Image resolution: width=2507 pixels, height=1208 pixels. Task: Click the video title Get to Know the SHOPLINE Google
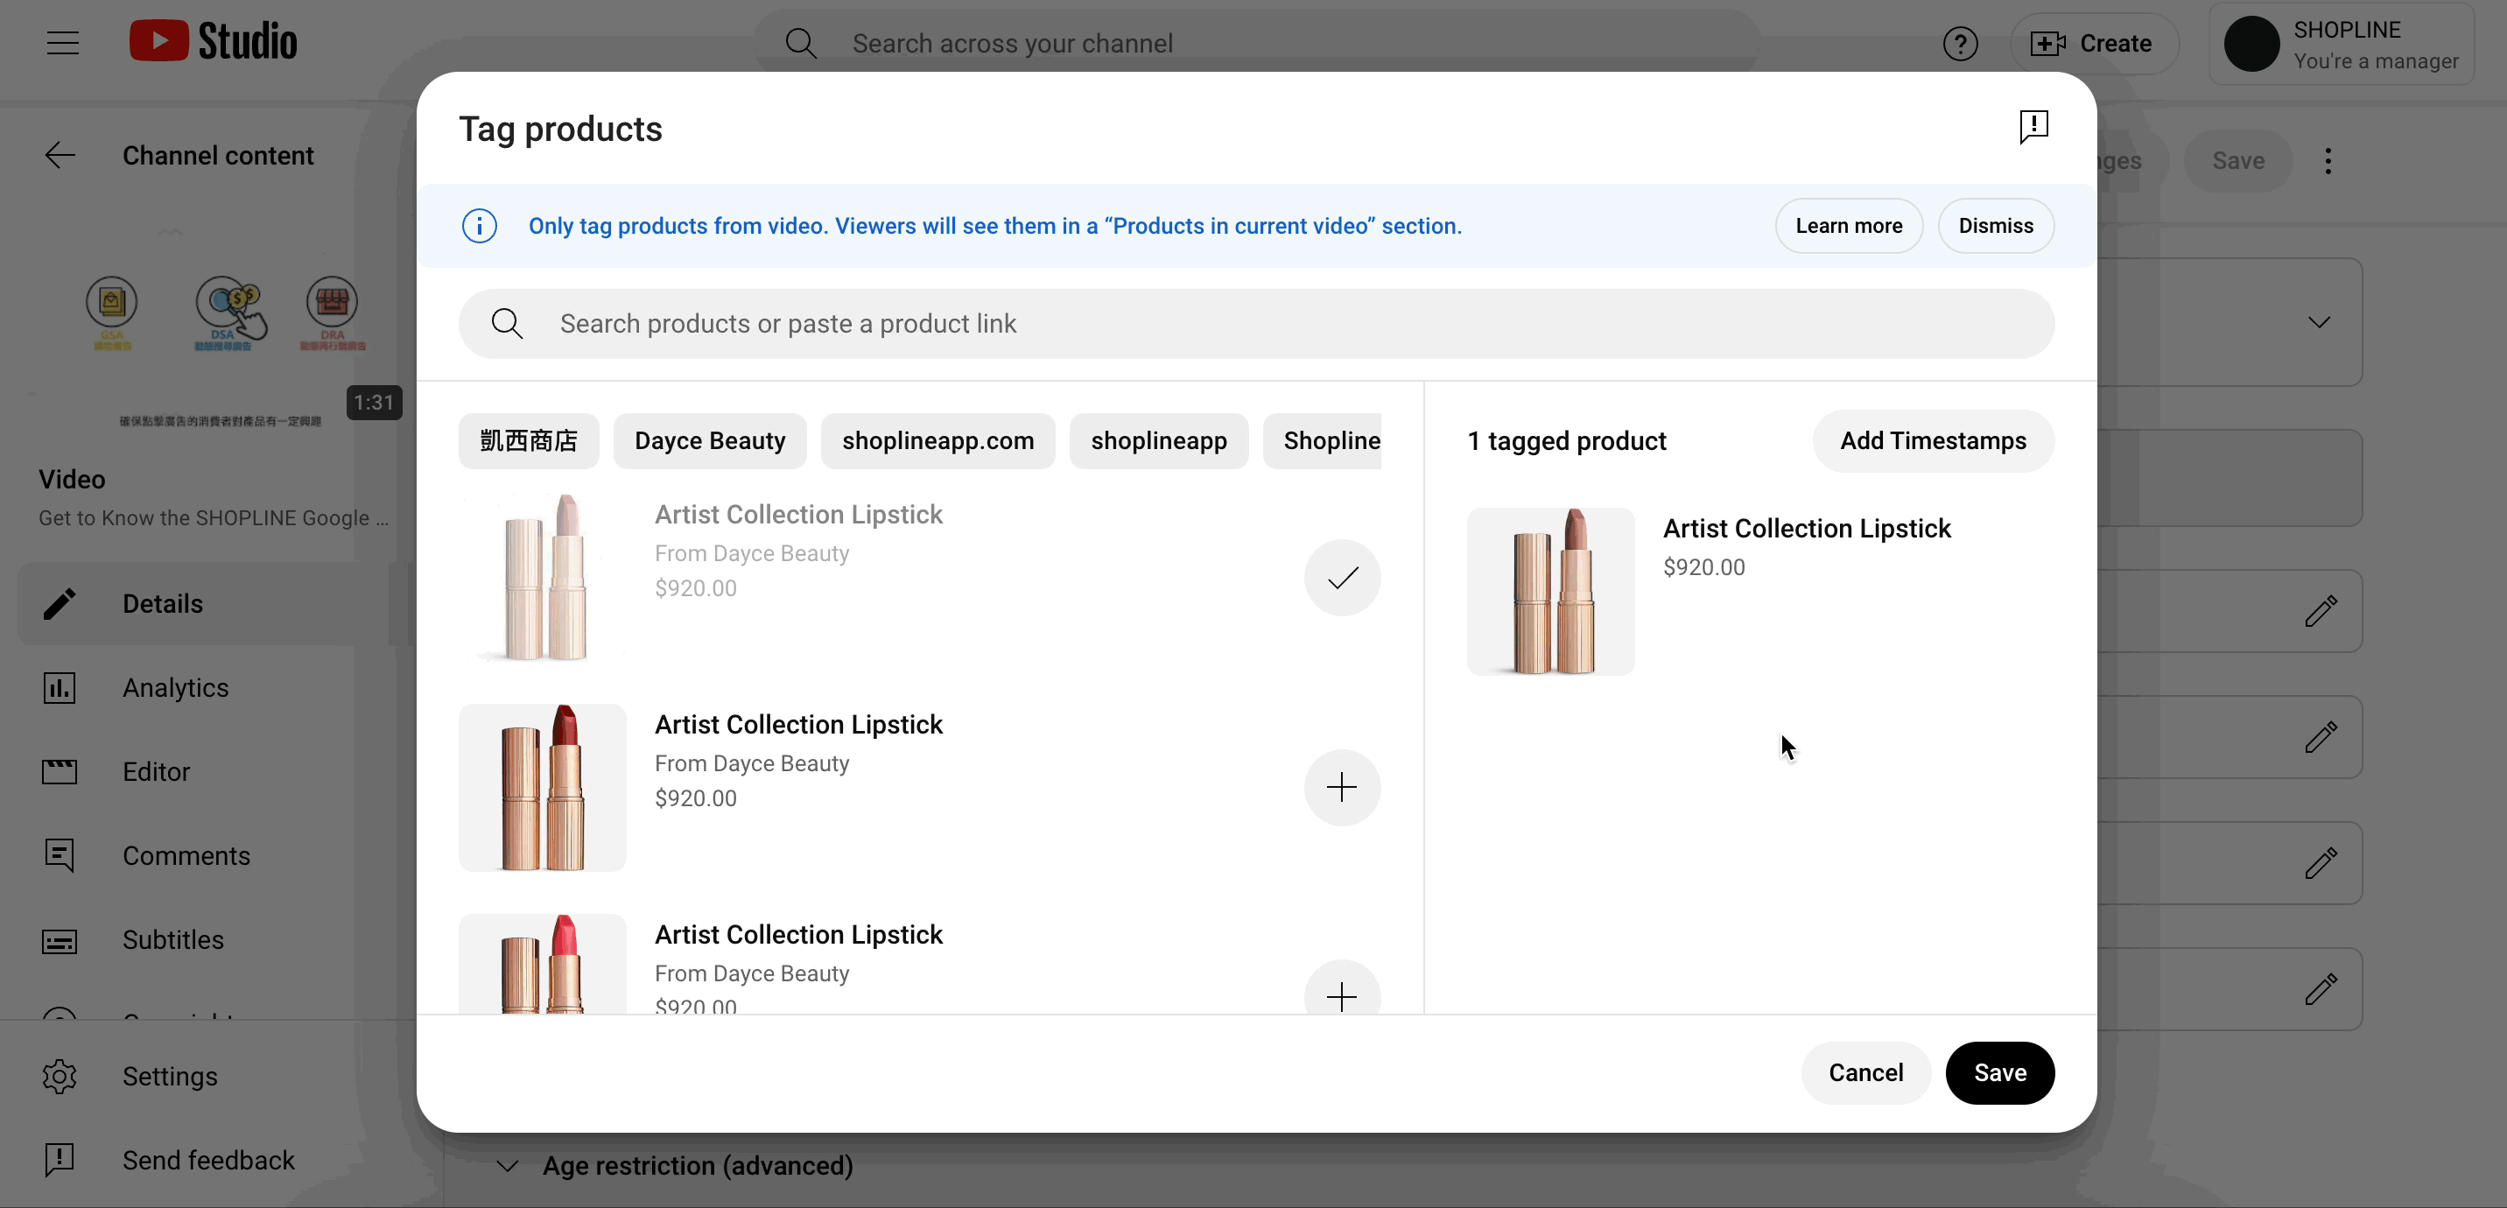point(213,518)
